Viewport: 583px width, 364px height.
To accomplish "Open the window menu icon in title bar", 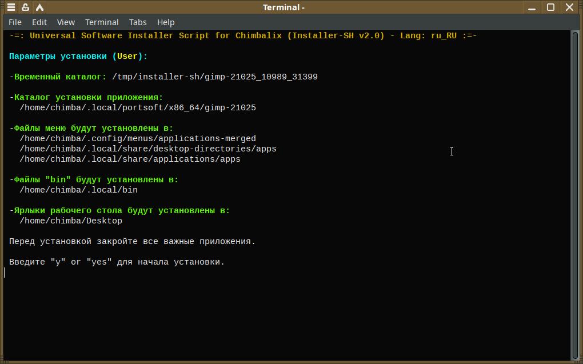I will (11, 7).
